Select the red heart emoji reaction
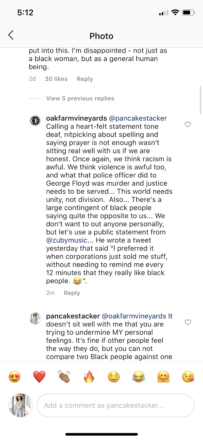This screenshot has width=203, height=440. click(39, 377)
